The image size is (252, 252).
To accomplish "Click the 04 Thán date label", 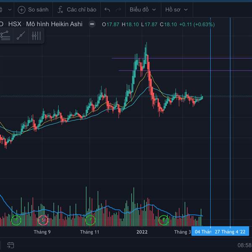I will (202, 232).
